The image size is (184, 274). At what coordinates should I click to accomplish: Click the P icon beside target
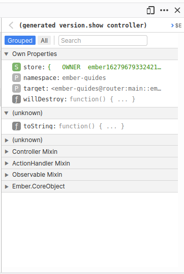click(16, 89)
